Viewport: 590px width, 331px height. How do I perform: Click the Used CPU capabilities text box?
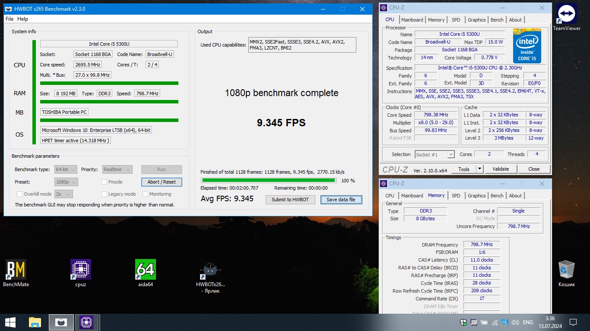point(302,45)
